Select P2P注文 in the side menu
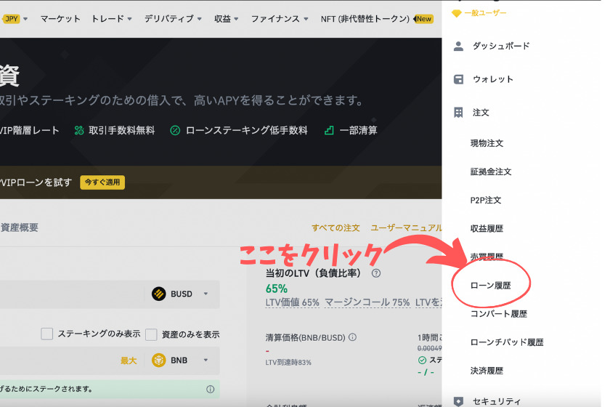610x407 pixels. (x=486, y=200)
